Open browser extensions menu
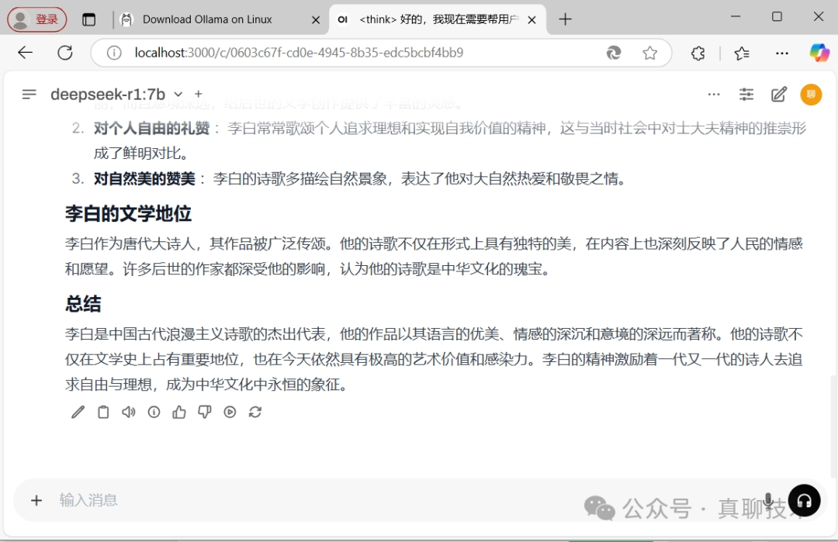Screen dimensions: 838x542 698,53
